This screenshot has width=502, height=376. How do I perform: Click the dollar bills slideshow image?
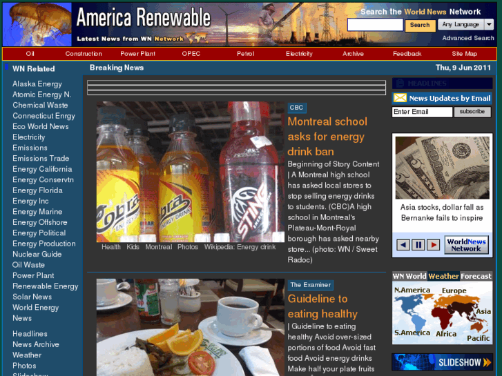[x=442, y=168]
